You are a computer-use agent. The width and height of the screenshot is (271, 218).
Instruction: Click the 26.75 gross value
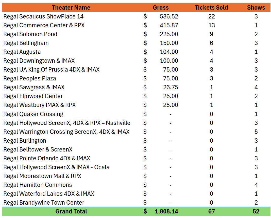point(171,87)
